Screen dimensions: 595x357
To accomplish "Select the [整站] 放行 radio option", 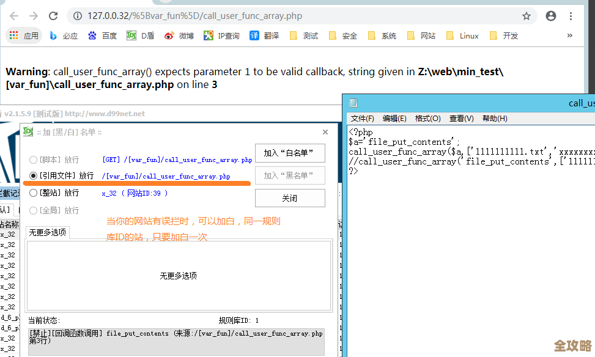I will pyautogui.click(x=34, y=193).
